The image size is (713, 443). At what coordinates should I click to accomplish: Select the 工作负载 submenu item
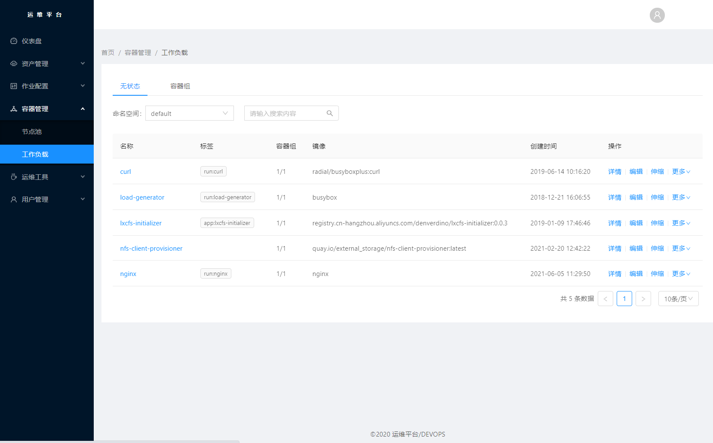(x=47, y=154)
